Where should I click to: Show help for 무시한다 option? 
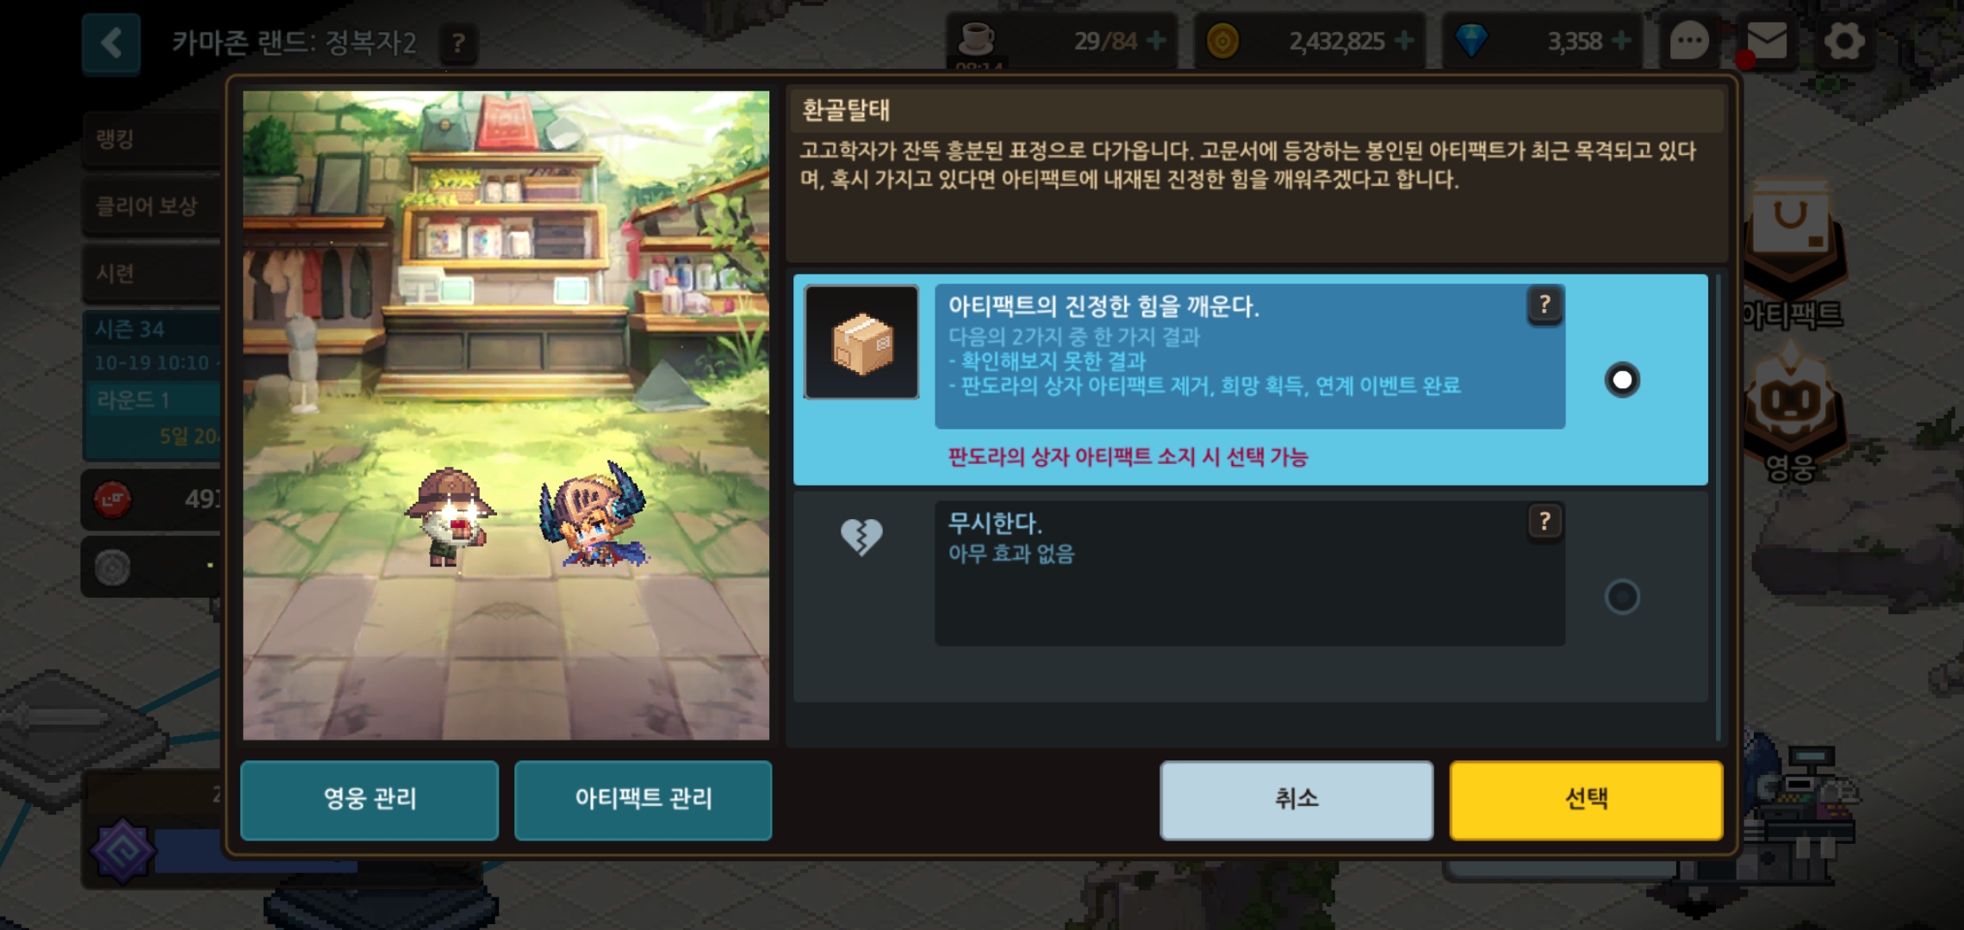pos(1544,522)
